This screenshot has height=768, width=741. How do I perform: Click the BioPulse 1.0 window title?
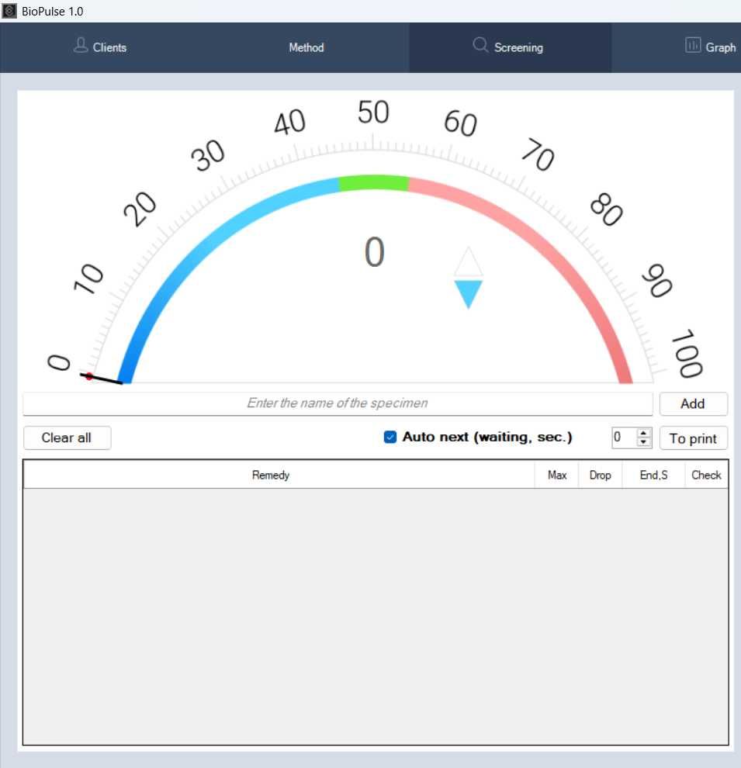point(53,12)
